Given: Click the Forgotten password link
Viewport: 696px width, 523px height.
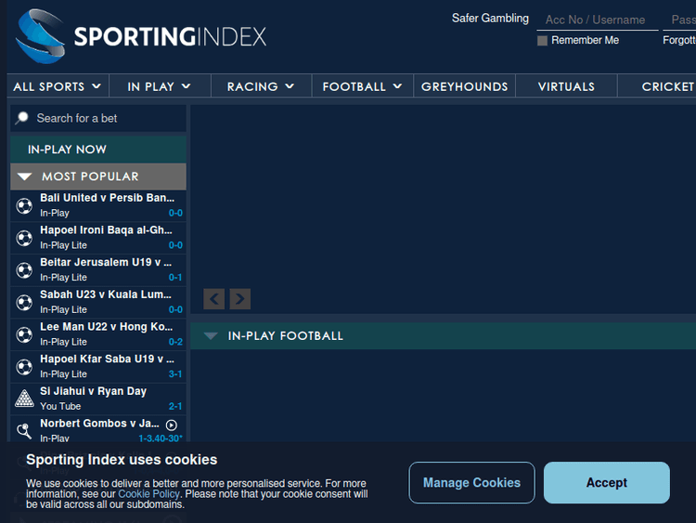Looking at the screenshot, I should point(679,40).
